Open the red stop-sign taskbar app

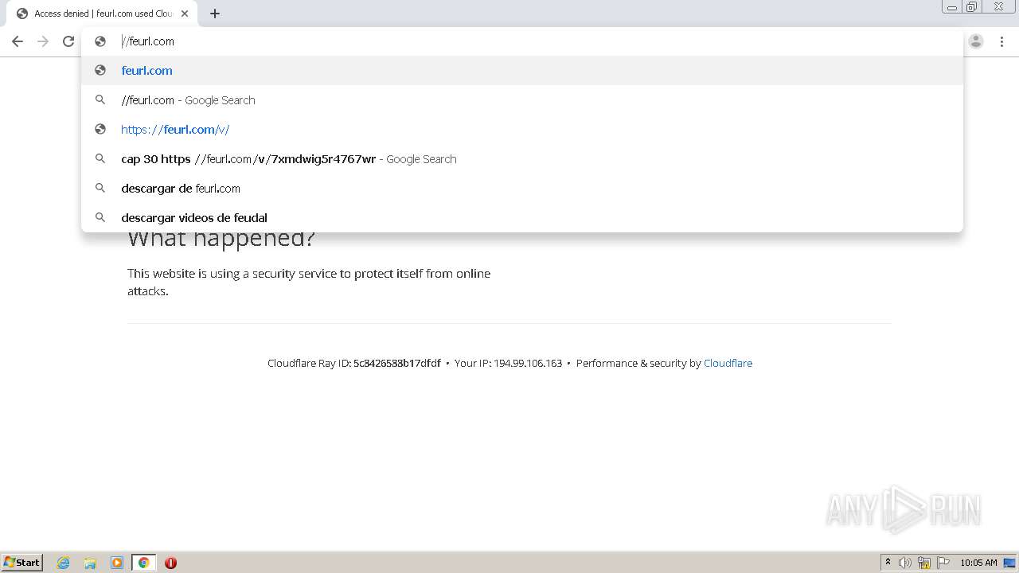click(170, 563)
